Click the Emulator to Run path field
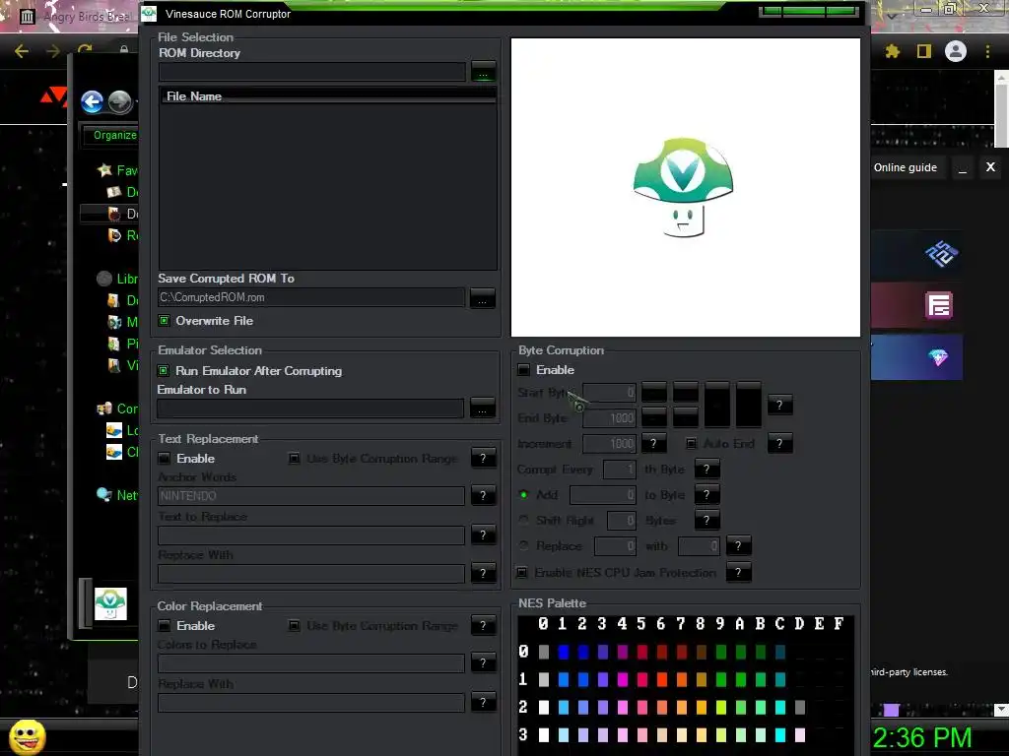 (310, 409)
